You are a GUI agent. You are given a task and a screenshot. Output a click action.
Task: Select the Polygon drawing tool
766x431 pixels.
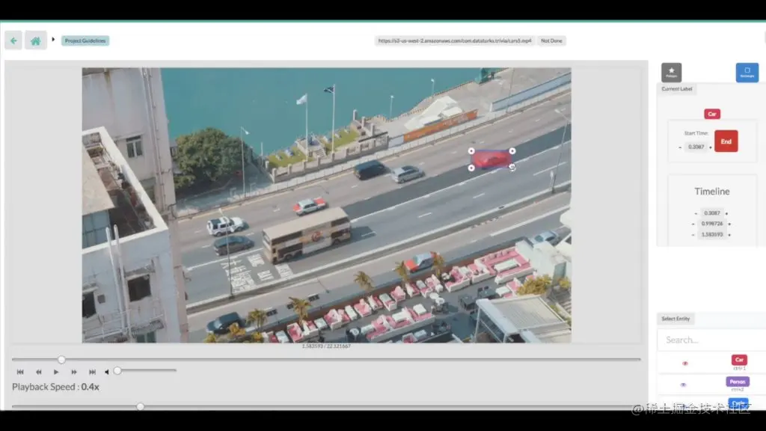click(x=671, y=73)
